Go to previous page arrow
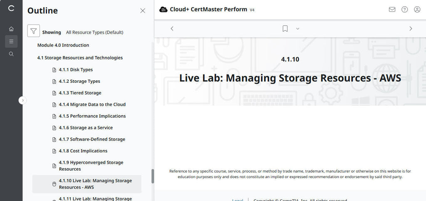The image size is (426, 201). click(172, 29)
